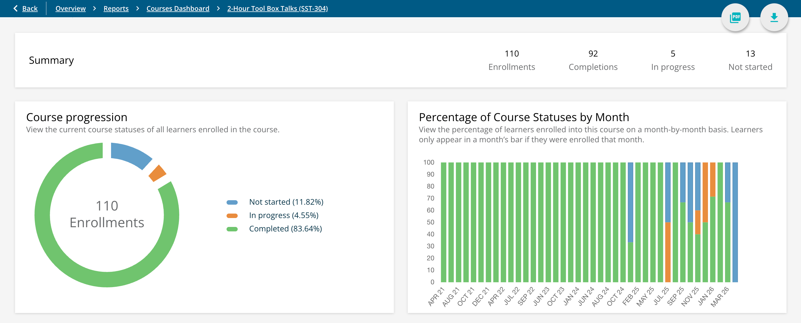Click the green Completed legend marker
Viewport: 801px width, 323px height.
click(232, 229)
